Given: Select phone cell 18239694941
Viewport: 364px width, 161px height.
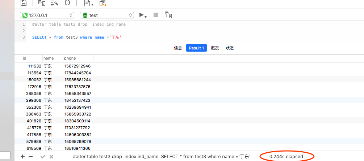Looking at the screenshot, I should click(78, 107).
